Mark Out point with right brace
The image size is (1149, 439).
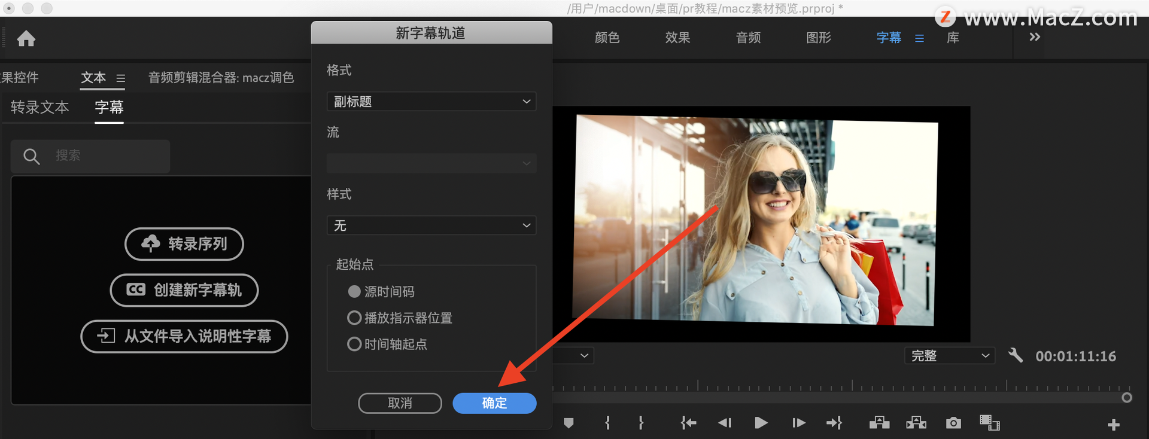click(641, 423)
